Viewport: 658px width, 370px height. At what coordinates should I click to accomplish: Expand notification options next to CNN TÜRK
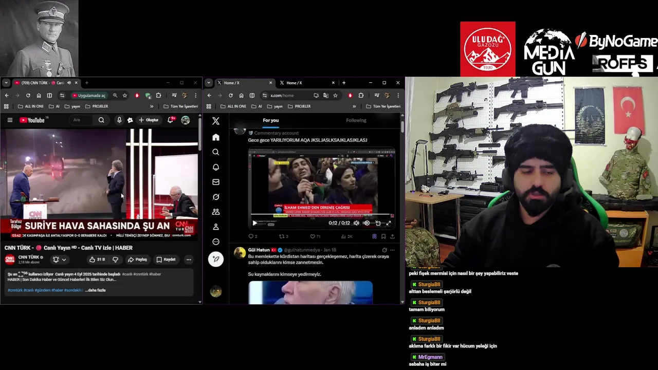pos(64,260)
